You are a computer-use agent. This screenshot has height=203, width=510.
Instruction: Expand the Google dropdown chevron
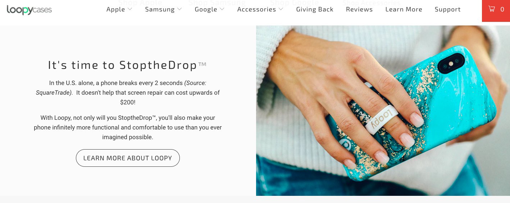point(222,9)
